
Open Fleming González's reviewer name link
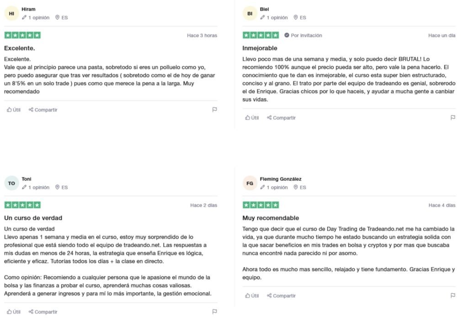[281, 179]
